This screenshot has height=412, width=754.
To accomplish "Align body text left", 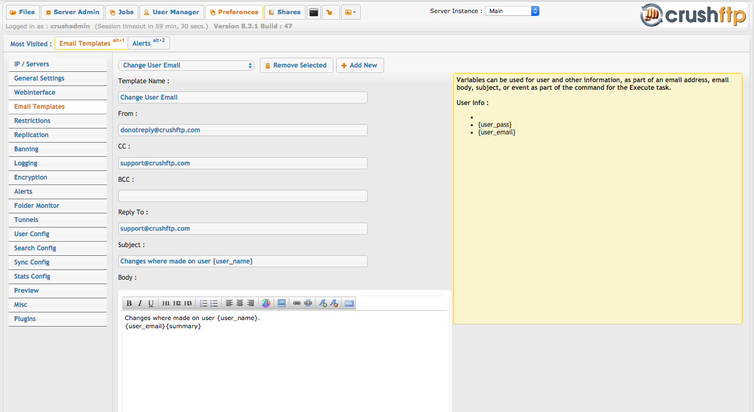I will coord(229,303).
